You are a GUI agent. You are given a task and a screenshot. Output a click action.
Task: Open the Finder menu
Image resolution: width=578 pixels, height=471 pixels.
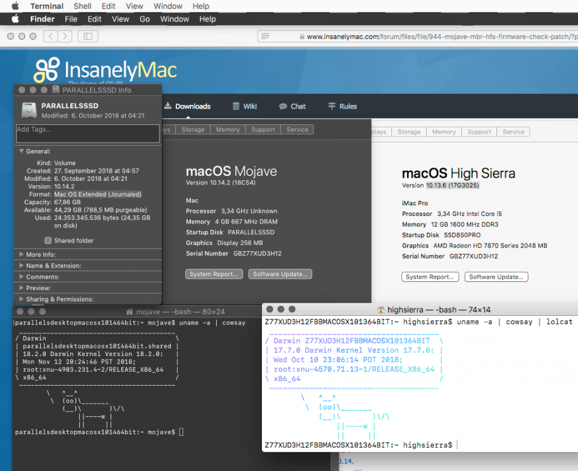pyautogui.click(x=42, y=19)
